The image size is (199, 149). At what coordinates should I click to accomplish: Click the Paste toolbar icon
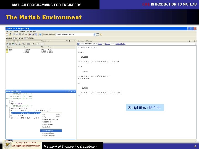pos(20,34)
